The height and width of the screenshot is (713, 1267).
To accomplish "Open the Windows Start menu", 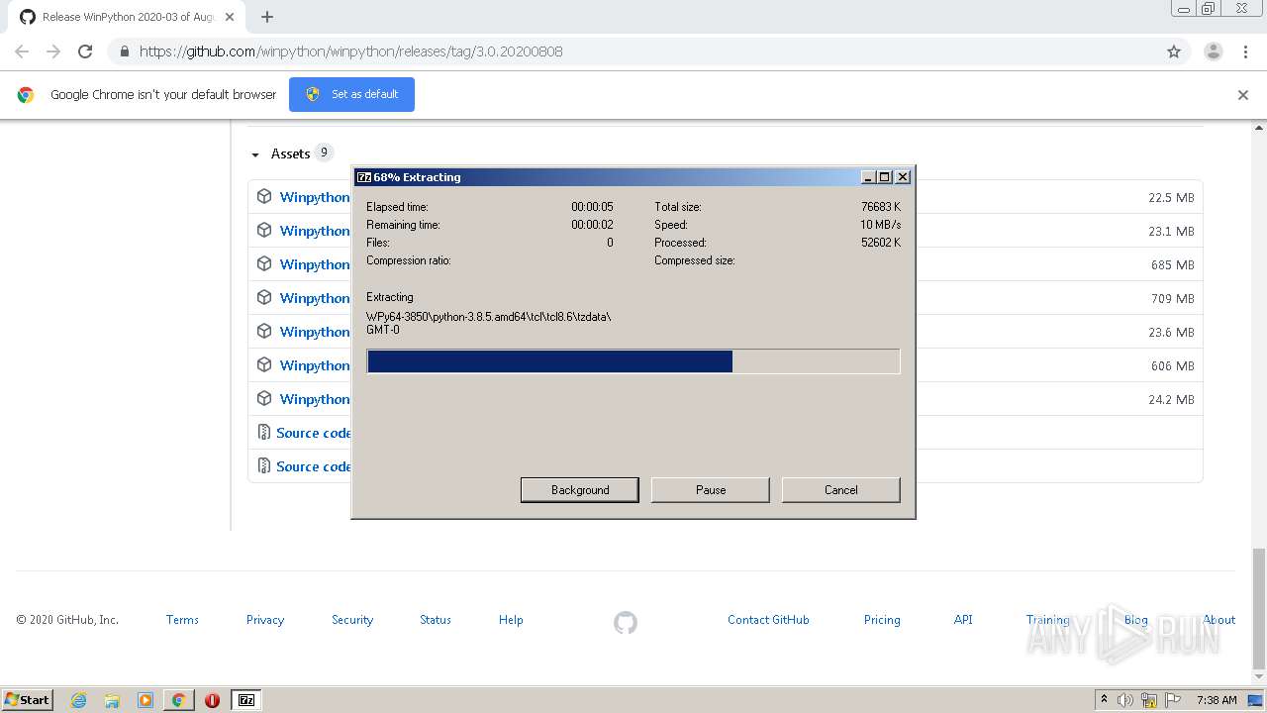I will tap(28, 699).
